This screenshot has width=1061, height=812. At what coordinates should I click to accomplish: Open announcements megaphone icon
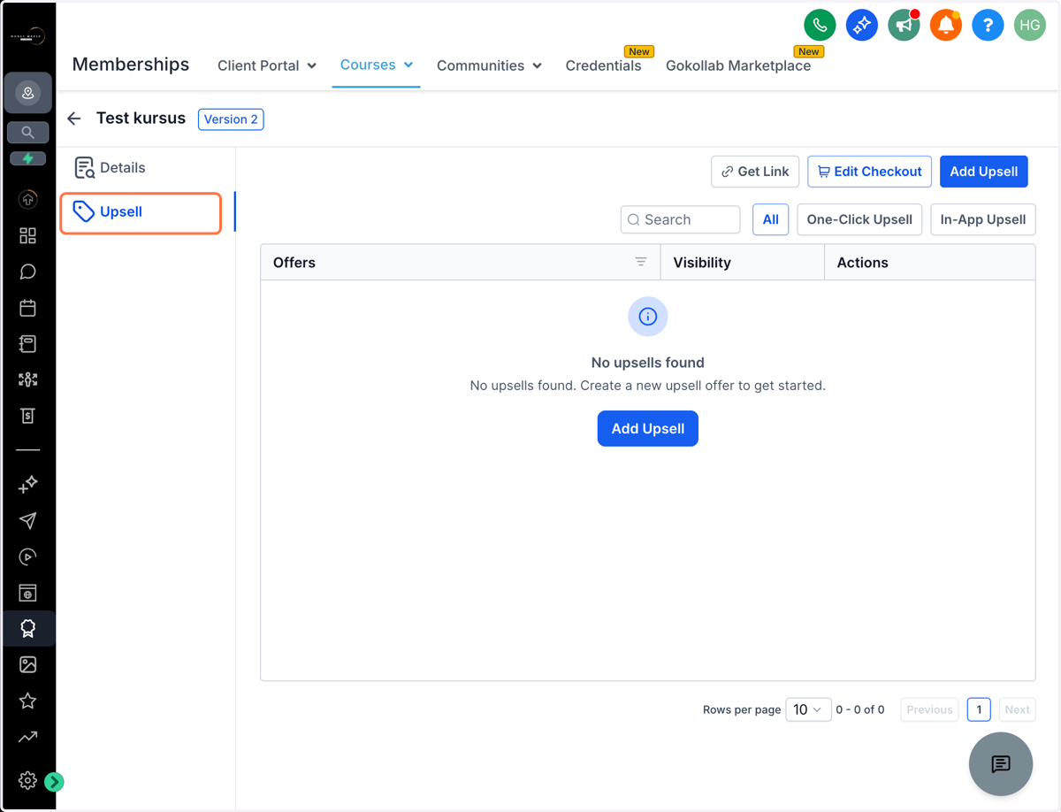pyautogui.click(x=904, y=25)
